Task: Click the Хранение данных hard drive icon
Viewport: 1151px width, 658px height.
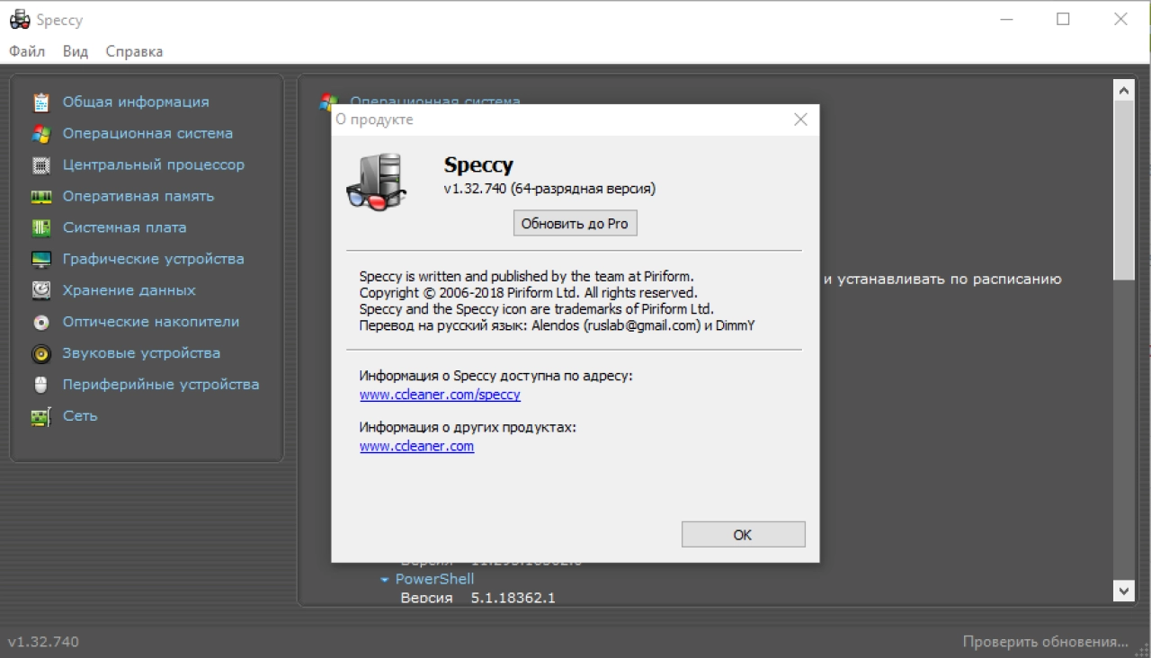Action: point(41,291)
